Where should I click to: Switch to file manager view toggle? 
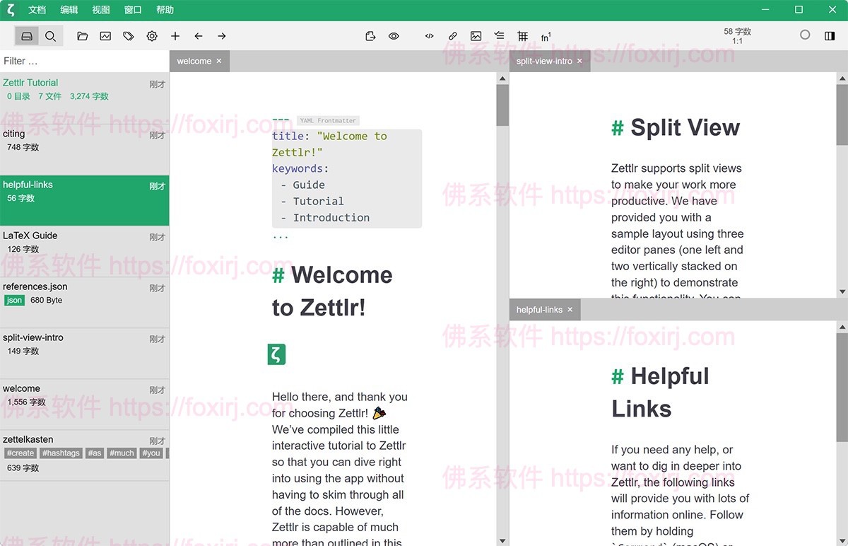(27, 36)
